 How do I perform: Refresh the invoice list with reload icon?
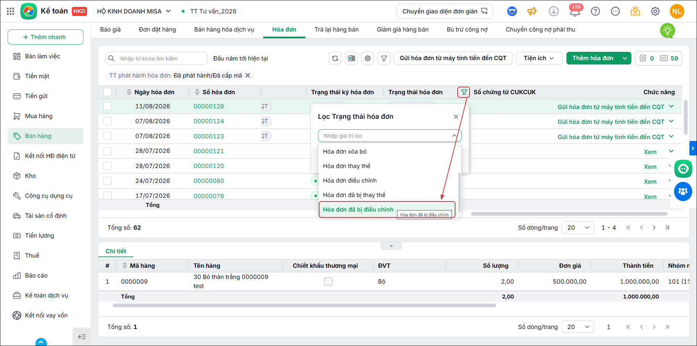335,58
